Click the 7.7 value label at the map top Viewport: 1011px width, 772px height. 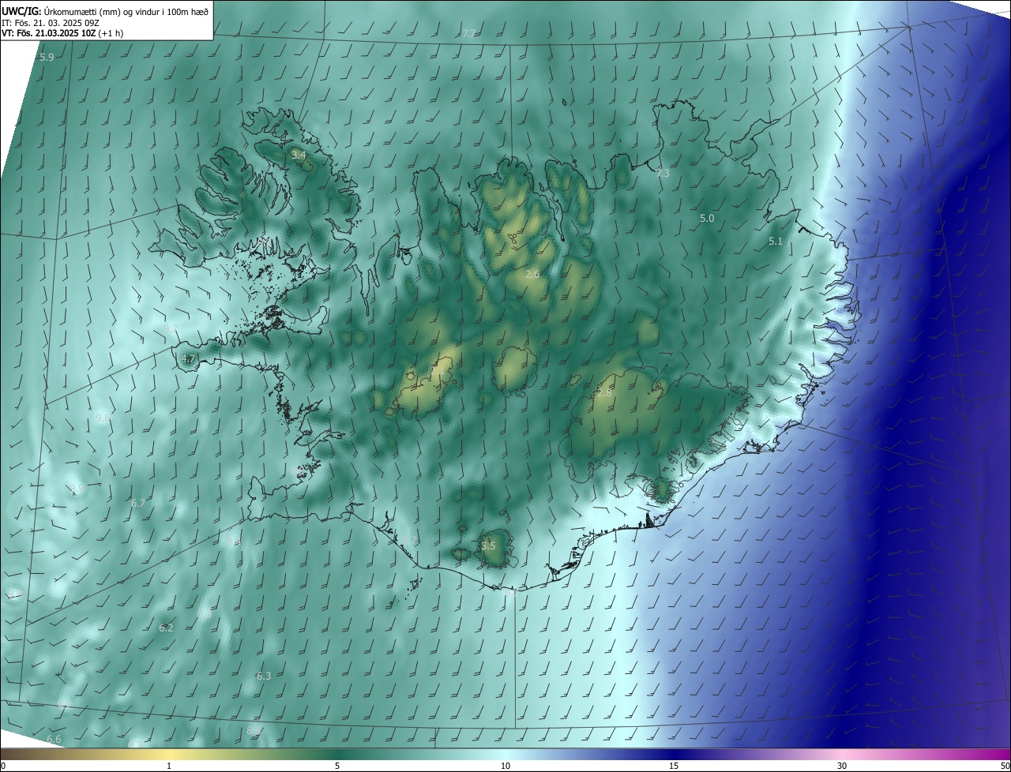pos(469,34)
